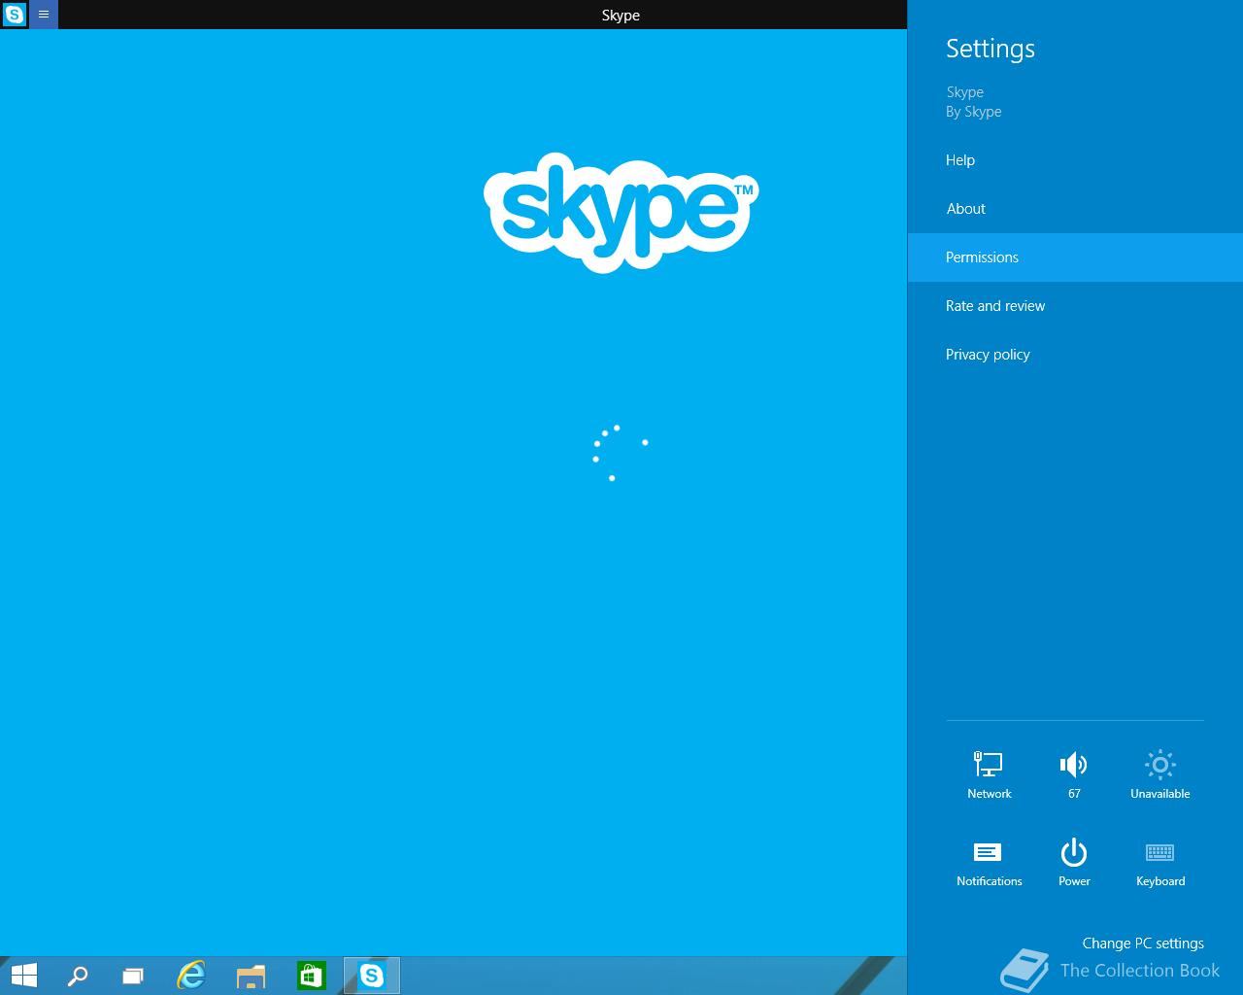This screenshot has width=1243, height=995.
Task: Select Permissions in the Settings pane
Action: (x=1075, y=257)
